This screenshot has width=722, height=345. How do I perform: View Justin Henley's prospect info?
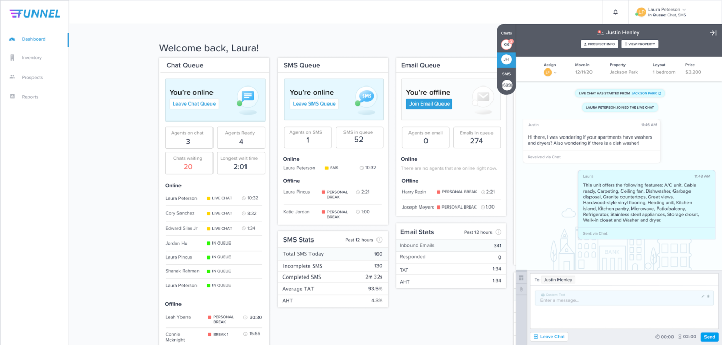[599, 44]
